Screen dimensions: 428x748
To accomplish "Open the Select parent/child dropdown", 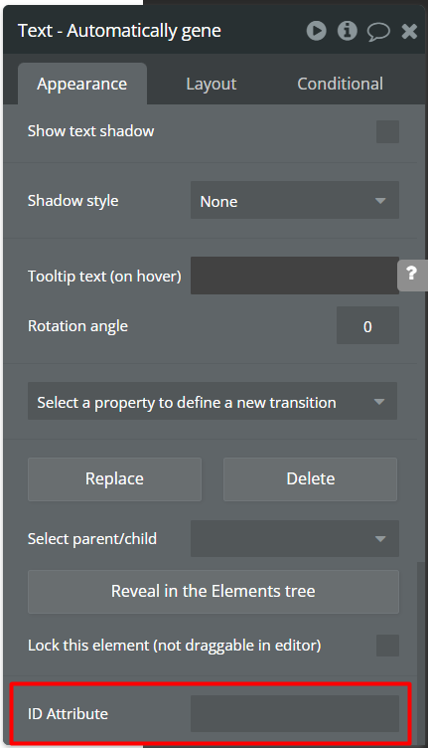I will (295, 538).
